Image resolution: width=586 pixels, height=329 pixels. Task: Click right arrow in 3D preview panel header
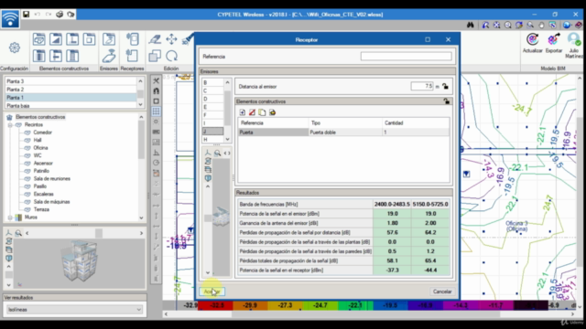[141, 233]
